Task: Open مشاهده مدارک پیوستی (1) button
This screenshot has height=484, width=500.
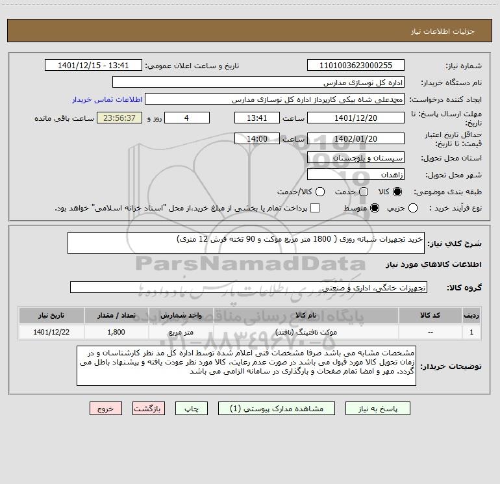Action: coord(277,409)
